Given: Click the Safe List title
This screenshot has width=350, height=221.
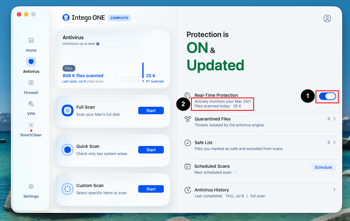Looking at the screenshot, I should click(203, 143).
